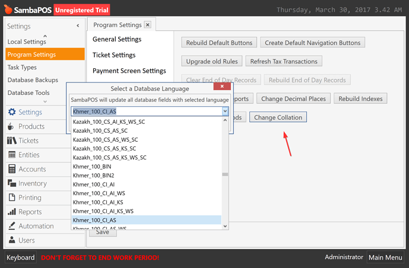The image size is (409, 268).
Task: Select Kazakh_100_CS_AS_KS_WS_SC collation
Action: click(147, 157)
